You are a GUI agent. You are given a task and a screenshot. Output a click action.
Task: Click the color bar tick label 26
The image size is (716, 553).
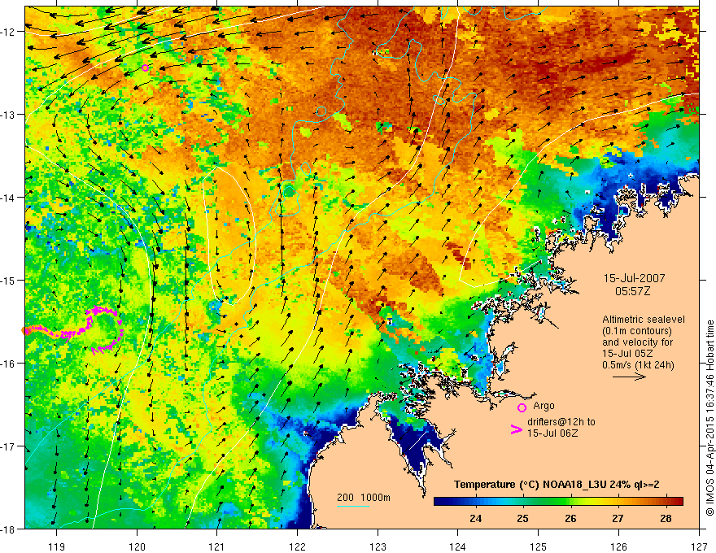point(570,518)
